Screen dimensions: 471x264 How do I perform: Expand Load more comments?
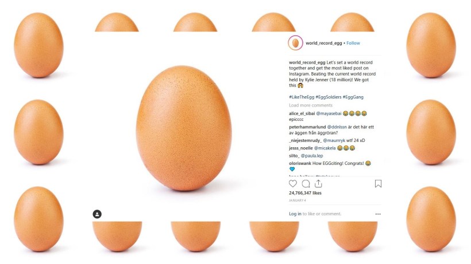point(311,105)
